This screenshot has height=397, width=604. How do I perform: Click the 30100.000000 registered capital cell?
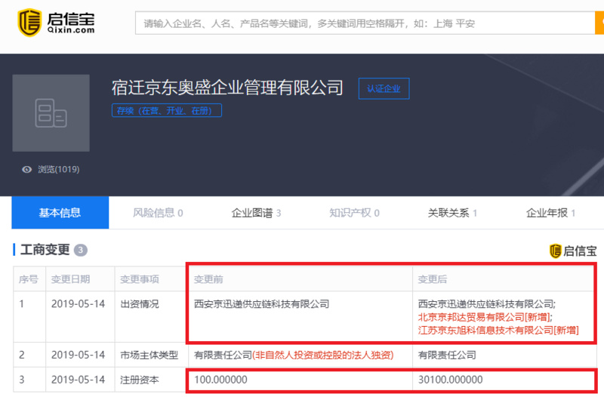pyautogui.click(x=450, y=380)
